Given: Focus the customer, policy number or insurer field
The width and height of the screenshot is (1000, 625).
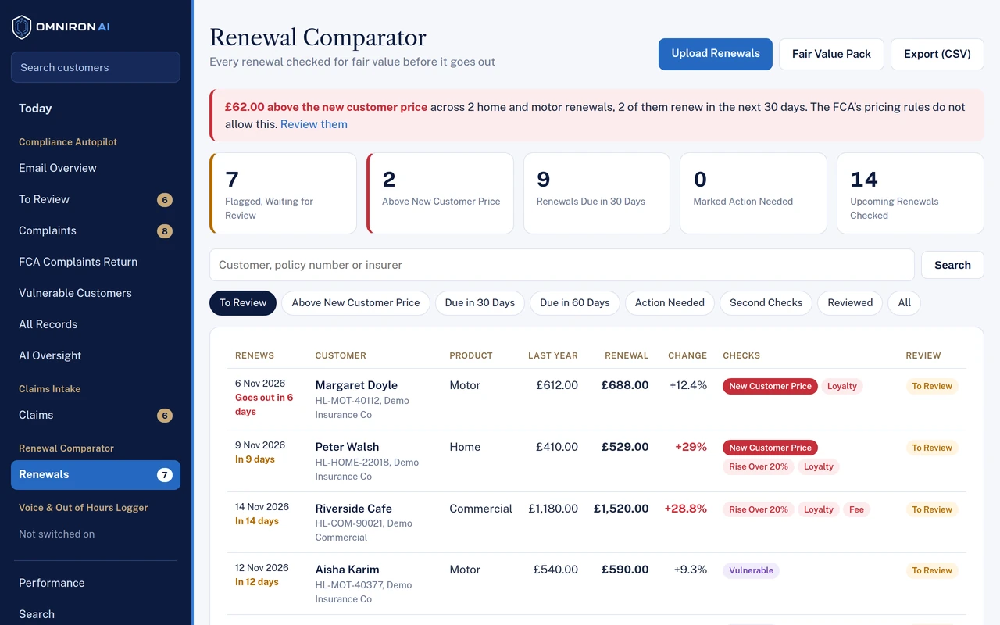Looking at the screenshot, I should click(x=562, y=265).
